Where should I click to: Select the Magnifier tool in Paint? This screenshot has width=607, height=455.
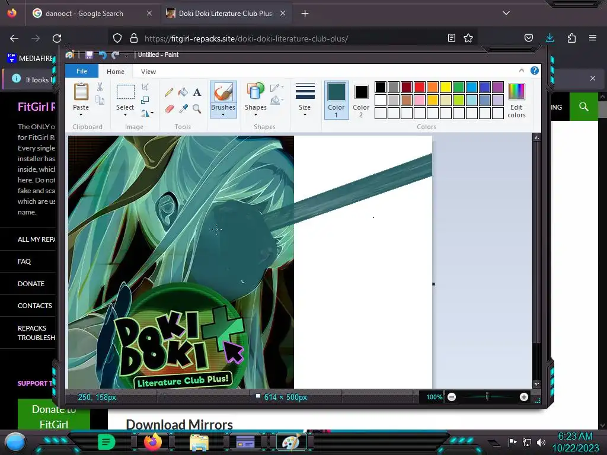(197, 109)
